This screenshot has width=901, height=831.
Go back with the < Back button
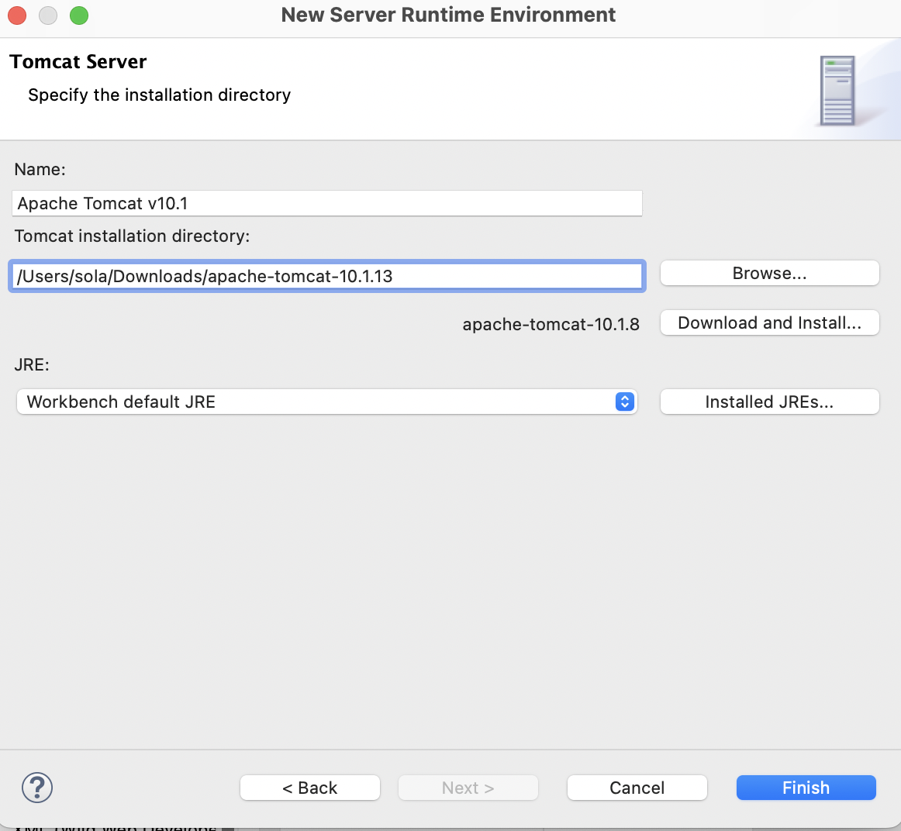pos(309,788)
